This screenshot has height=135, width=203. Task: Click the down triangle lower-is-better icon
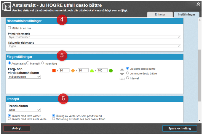click(x=122, y=74)
